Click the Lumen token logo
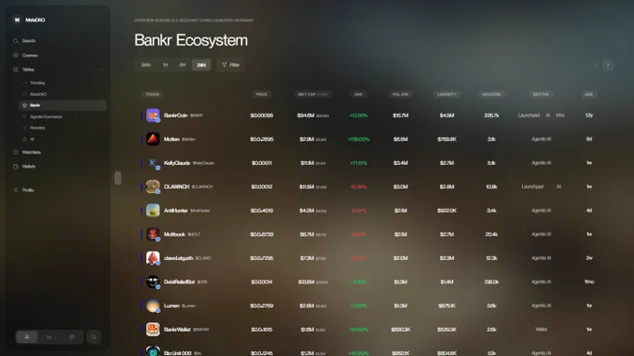Image resolution: width=634 pixels, height=356 pixels. tap(153, 306)
